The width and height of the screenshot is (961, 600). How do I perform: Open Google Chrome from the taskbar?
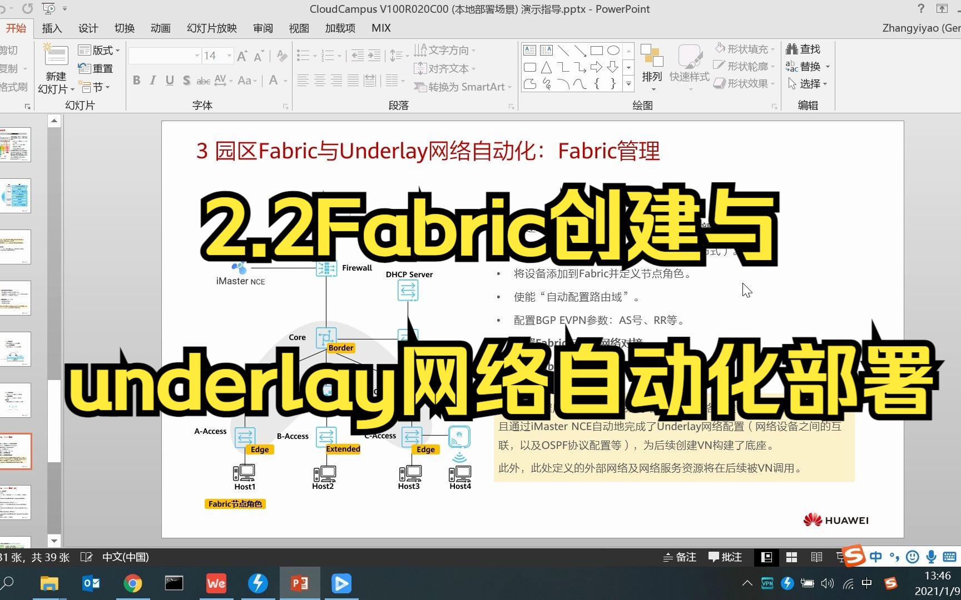coord(132,583)
